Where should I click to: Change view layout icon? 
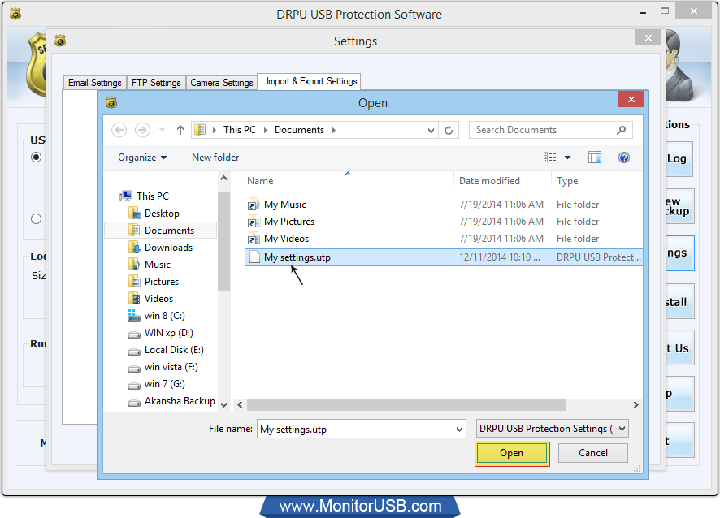click(x=549, y=158)
